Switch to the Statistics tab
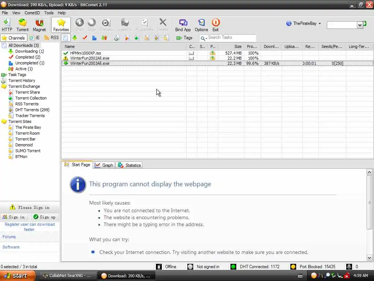374x281 pixels. pos(129,165)
